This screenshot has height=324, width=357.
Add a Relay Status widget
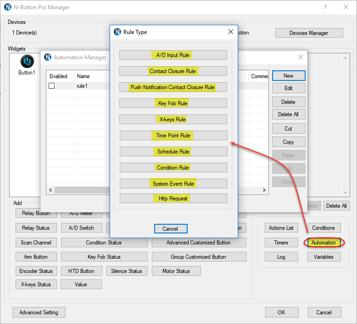(36, 228)
